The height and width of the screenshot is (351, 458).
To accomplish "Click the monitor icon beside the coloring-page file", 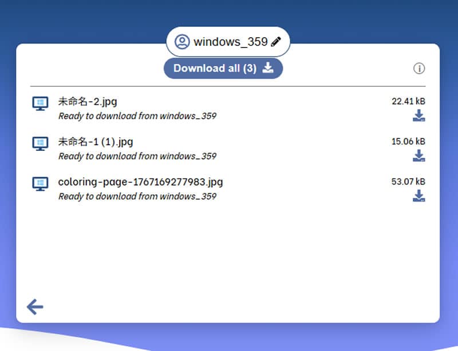I will 40,184.
